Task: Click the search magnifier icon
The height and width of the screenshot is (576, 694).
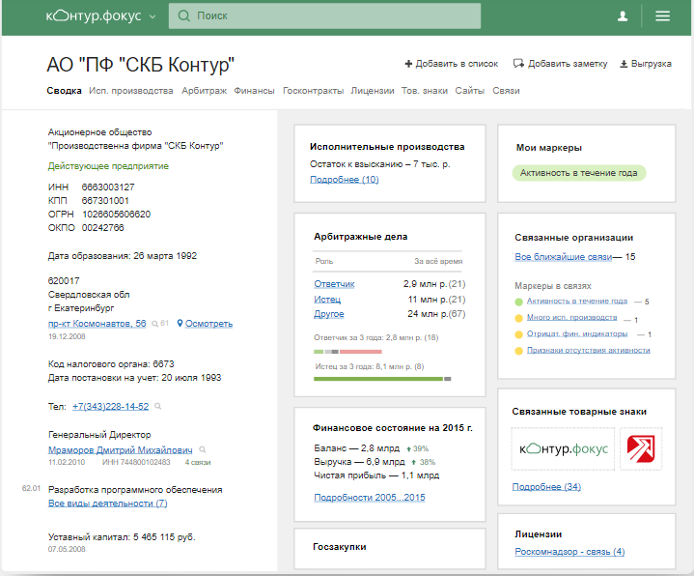Action: (183, 16)
